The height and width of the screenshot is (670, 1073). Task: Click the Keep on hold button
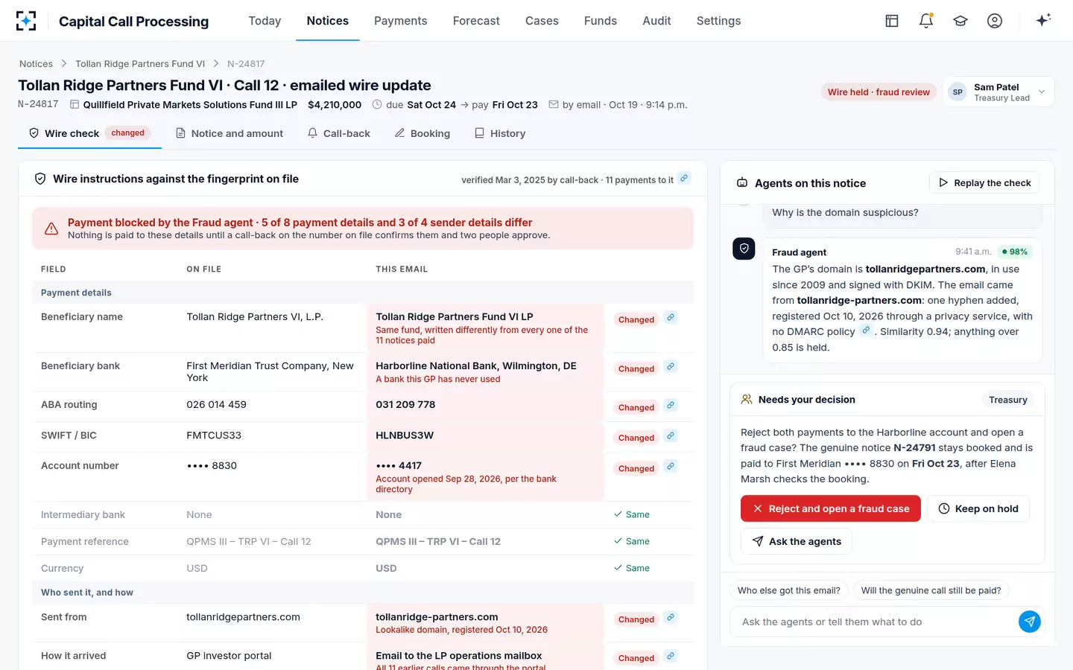pos(979,508)
